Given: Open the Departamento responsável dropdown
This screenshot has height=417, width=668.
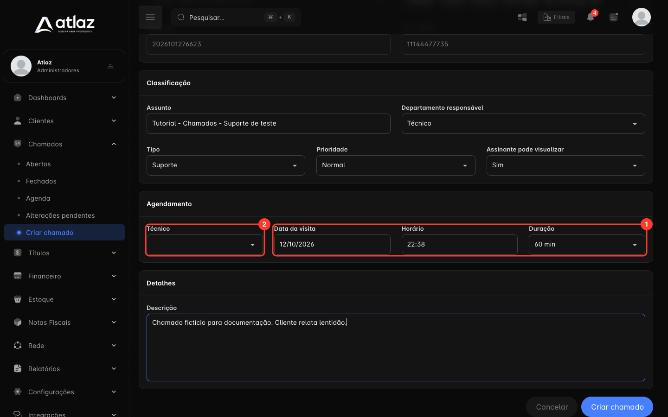Looking at the screenshot, I should [x=523, y=124].
